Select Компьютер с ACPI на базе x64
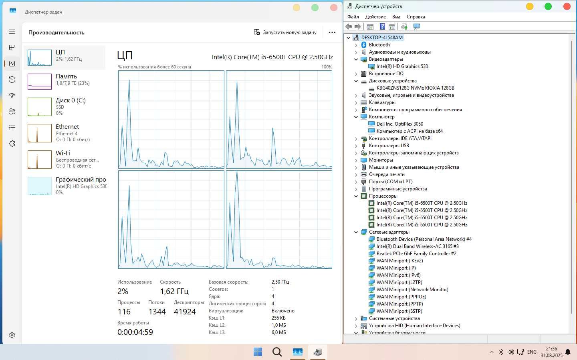This screenshot has height=360, width=577. [x=410, y=131]
